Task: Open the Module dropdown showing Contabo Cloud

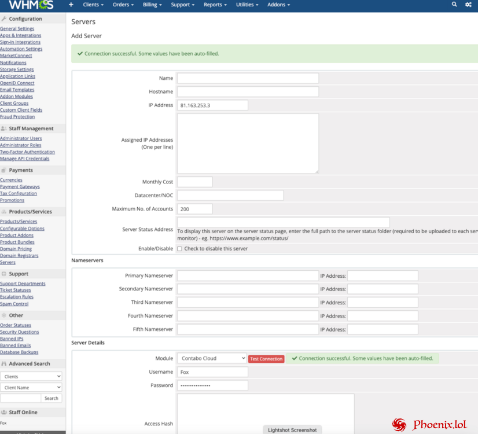Action: (x=212, y=358)
